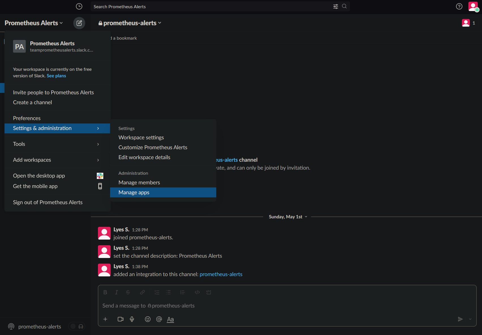Image resolution: width=482 pixels, height=335 pixels.
Task: Click the See plans link
Action: point(56,76)
